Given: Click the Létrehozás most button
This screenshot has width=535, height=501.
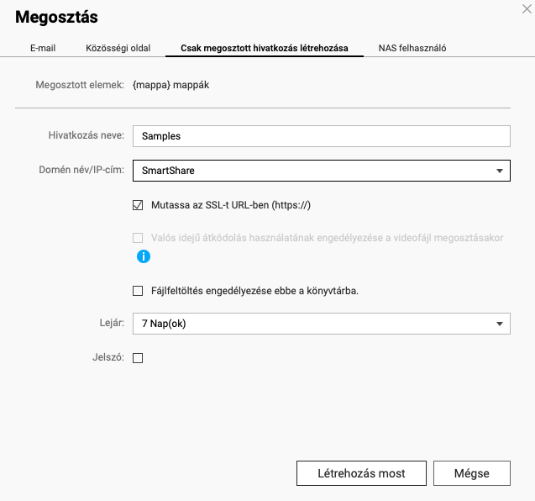Looking at the screenshot, I should [361, 473].
